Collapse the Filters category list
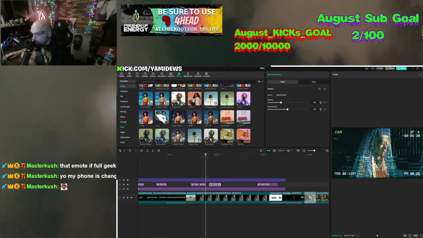Viewport: 423px width, 238px height. [134, 86]
